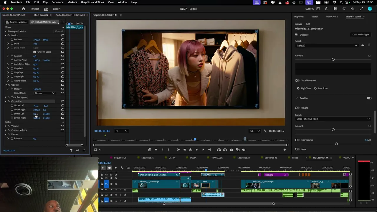Image resolution: width=377 pixels, height=212 pixels.
Task: Open the Blend Mode Normal dropdown
Action: tap(44, 93)
